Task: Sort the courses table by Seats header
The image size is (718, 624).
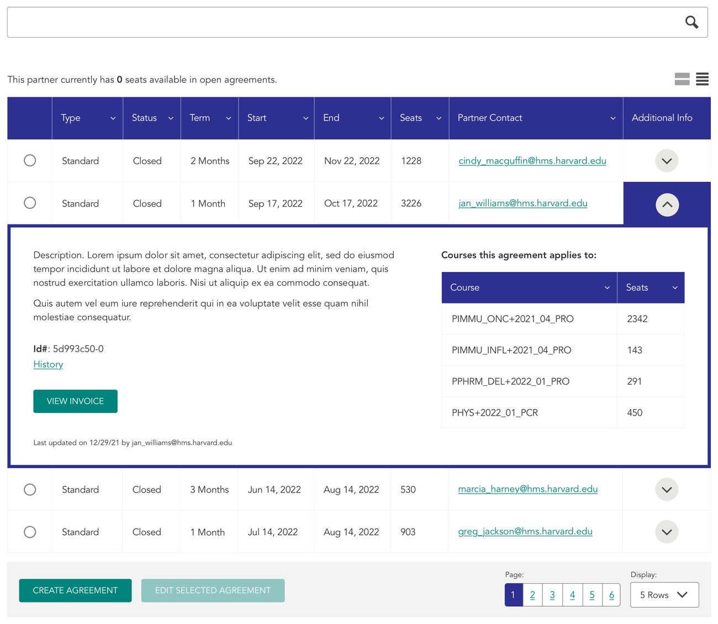Action: click(x=651, y=287)
